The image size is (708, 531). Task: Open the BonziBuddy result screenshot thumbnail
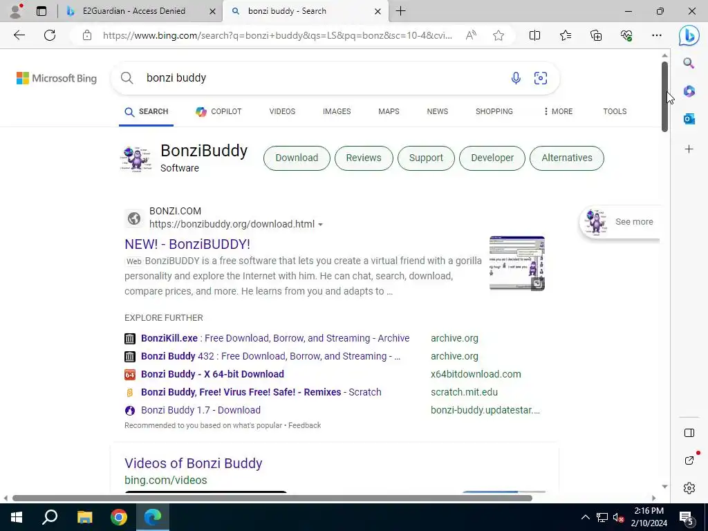tap(517, 263)
